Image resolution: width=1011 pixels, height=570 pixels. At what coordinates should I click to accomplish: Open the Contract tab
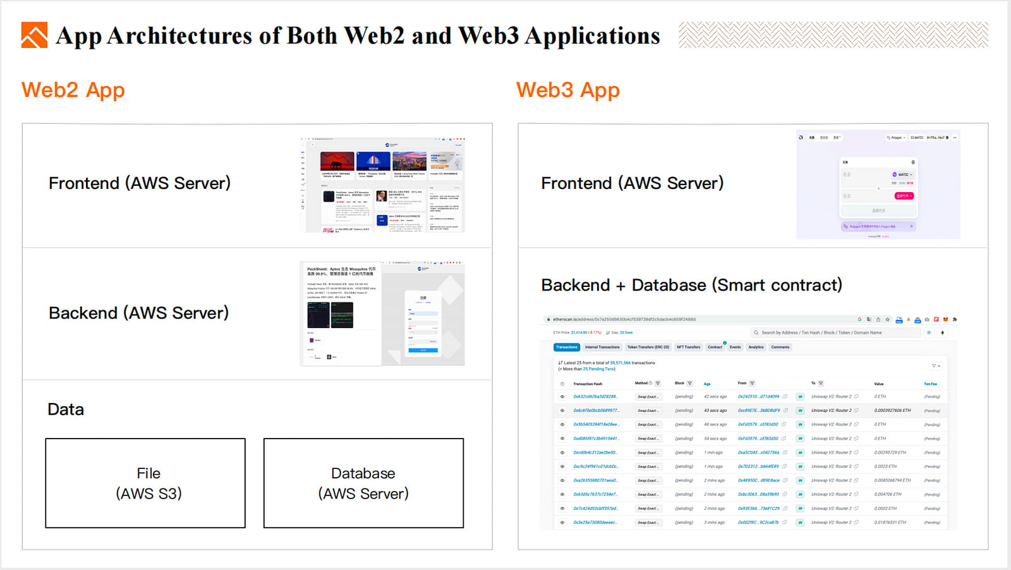click(x=715, y=347)
